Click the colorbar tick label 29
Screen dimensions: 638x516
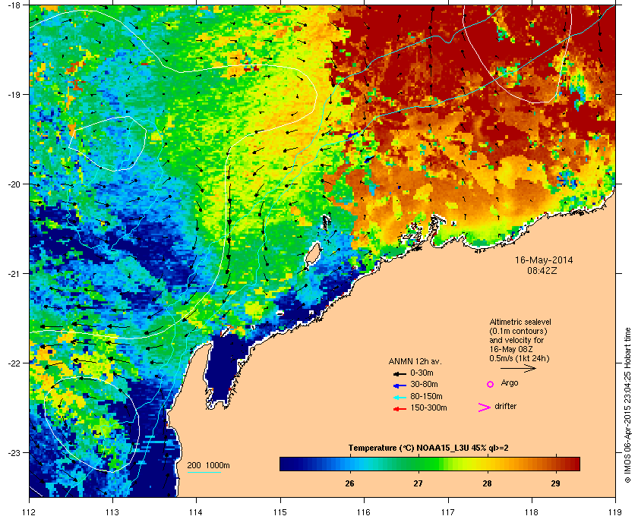tap(555, 483)
